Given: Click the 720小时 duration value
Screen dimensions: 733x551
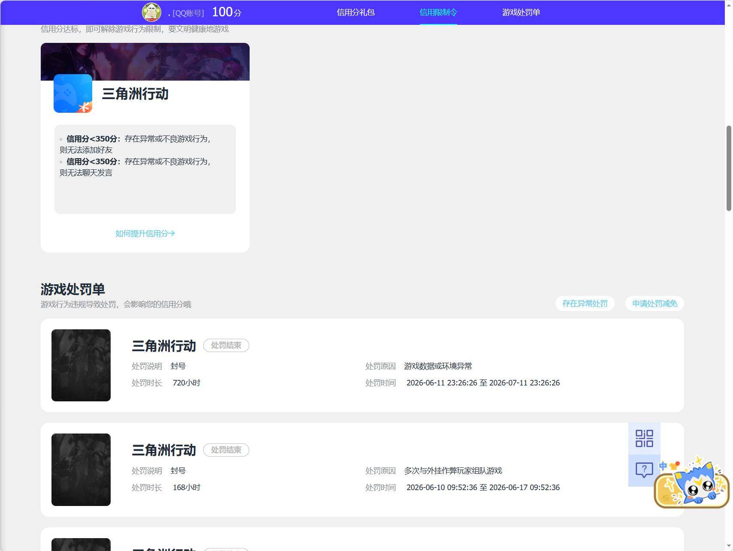Looking at the screenshot, I should (x=187, y=383).
